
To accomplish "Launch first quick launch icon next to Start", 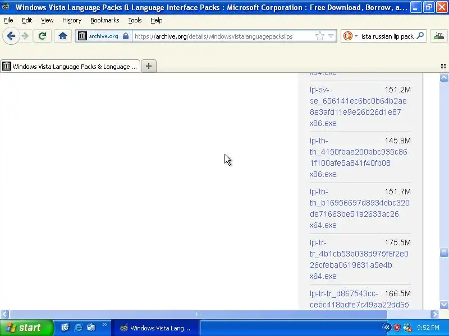I will point(65,328).
